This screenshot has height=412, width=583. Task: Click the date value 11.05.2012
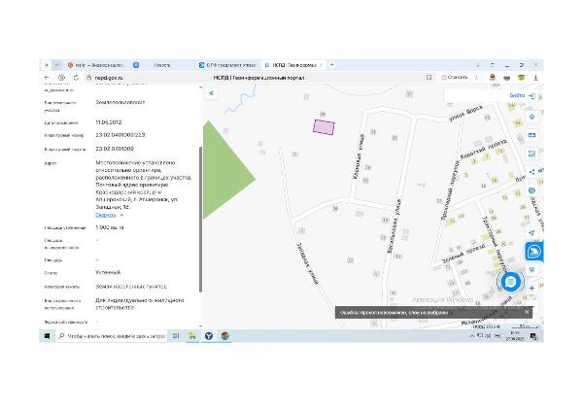[x=109, y=122]
